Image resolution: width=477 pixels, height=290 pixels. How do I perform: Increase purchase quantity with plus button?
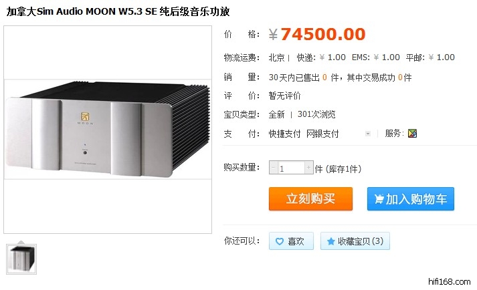click(x=309, y=168)
